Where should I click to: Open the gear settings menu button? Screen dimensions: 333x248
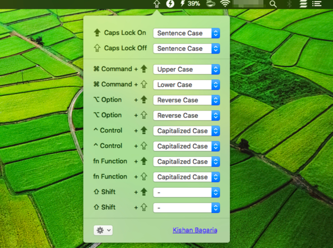click(x=103, y=230)
